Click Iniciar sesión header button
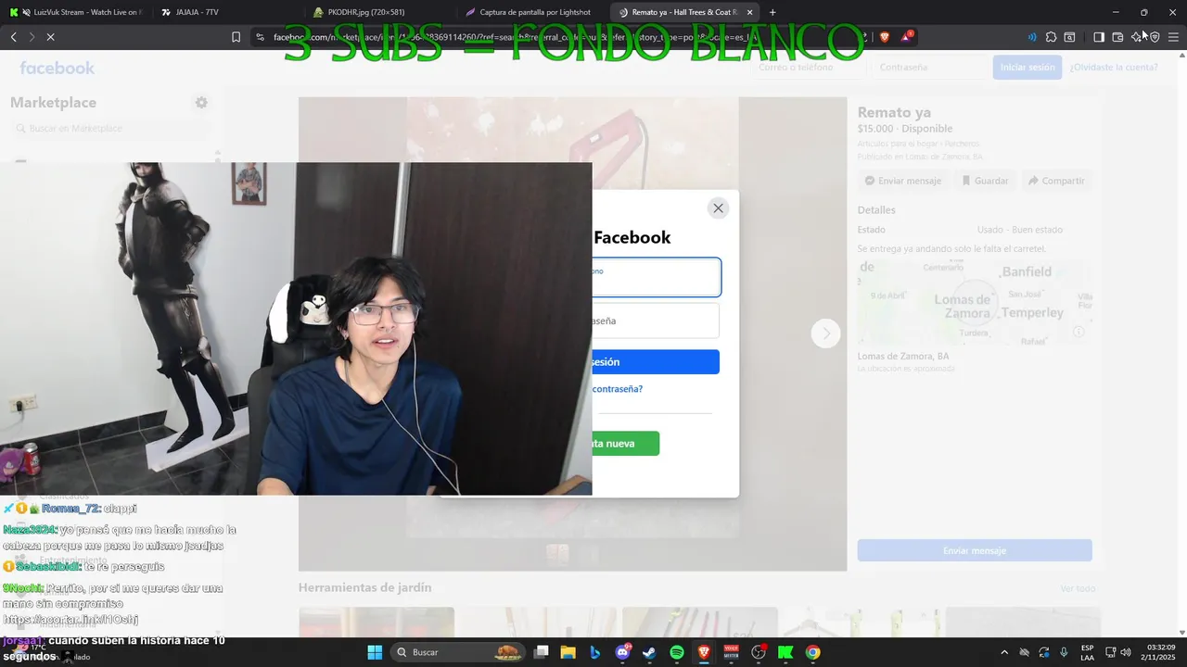The width and height of the screenshot is (1187, 667). click(x=1027, y=68)
